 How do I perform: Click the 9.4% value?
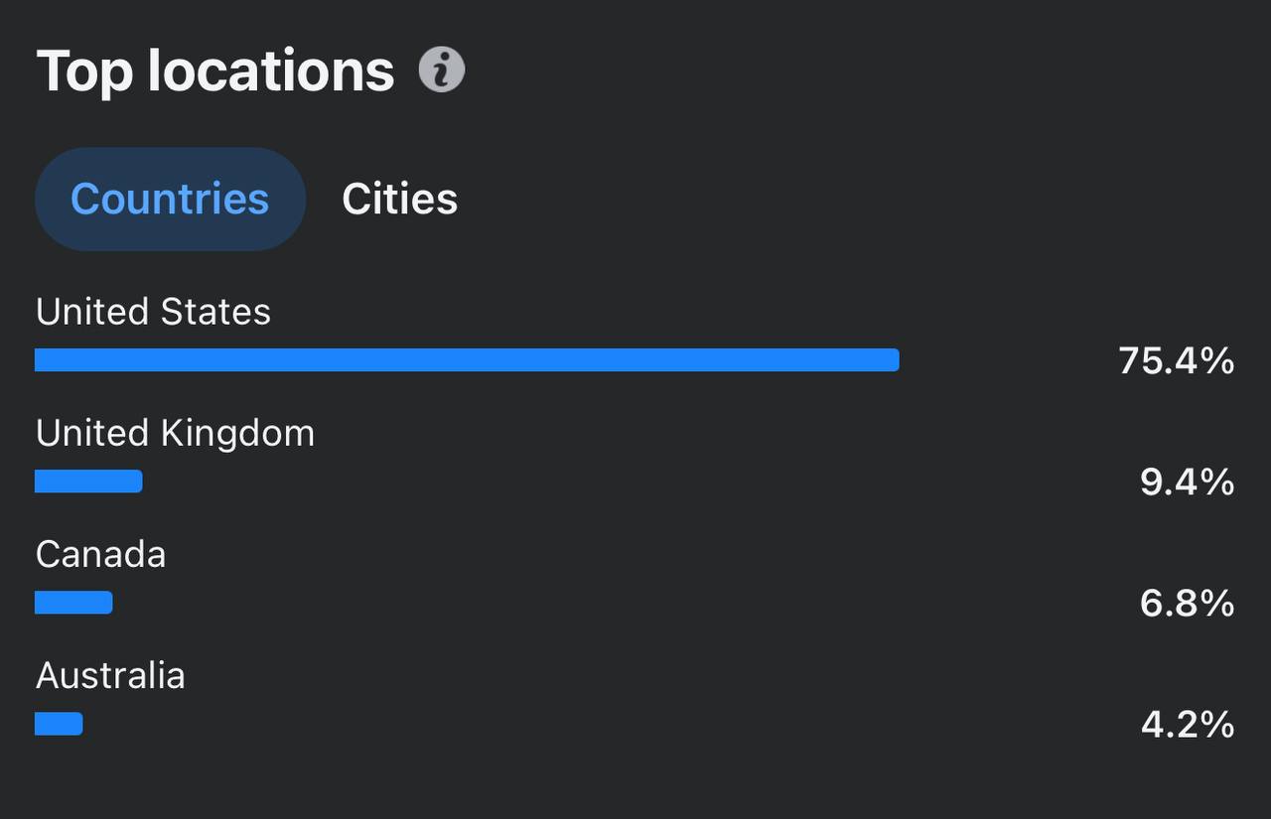click(1188, 482)
